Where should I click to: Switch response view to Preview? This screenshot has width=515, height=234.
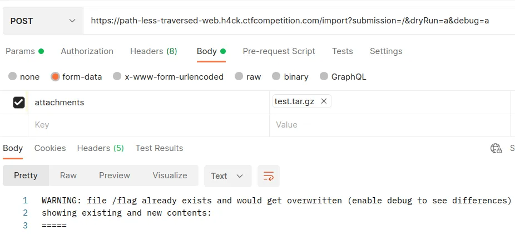click(115, 175)
